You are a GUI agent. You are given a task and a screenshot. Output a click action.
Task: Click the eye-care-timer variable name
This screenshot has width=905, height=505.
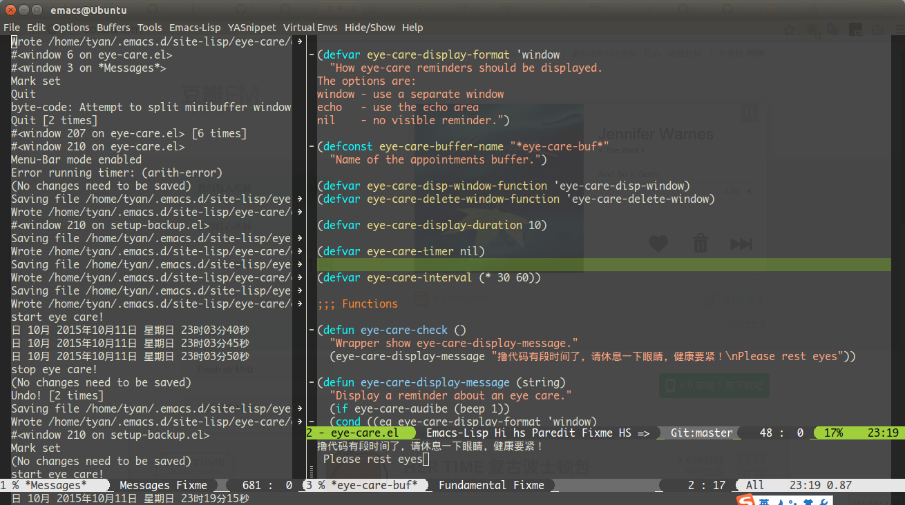[410, 251]
